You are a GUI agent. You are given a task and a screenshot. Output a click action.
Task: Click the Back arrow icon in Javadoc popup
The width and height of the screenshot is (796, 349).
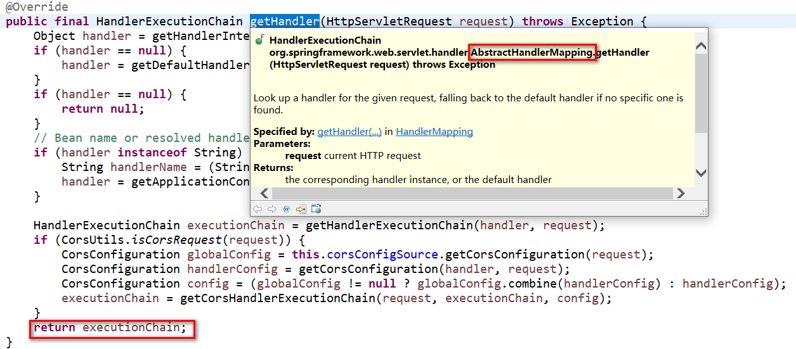tap(258, 208)
